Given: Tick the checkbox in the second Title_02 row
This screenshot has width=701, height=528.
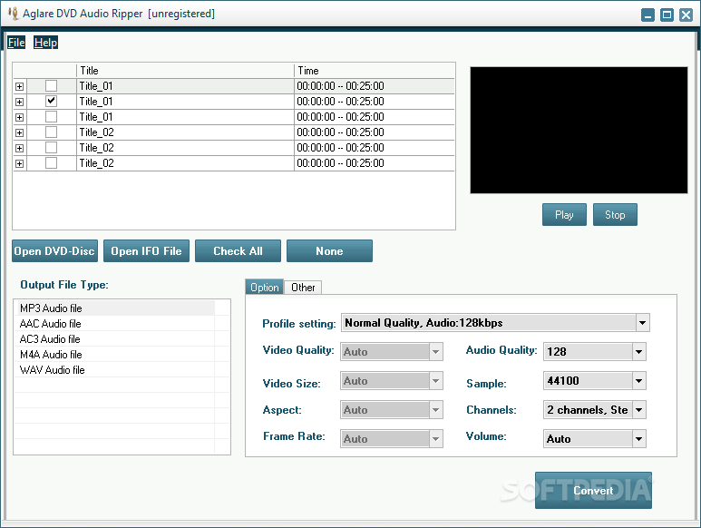Looking at the screenshot, I should [x=52, y=148].
